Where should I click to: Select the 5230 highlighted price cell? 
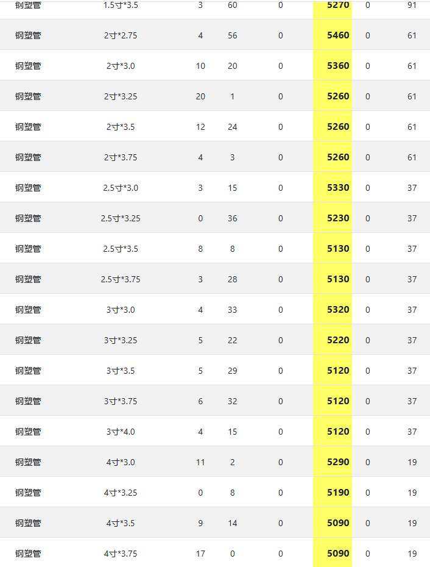click(333, 218)
